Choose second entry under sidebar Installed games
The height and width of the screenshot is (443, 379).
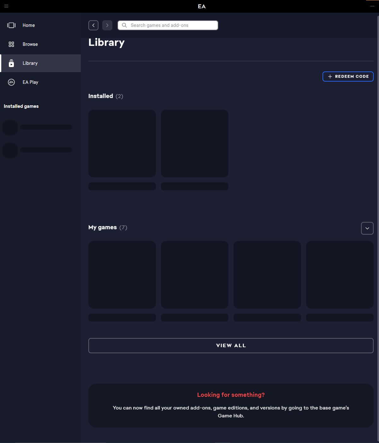(x=38, y=150)
